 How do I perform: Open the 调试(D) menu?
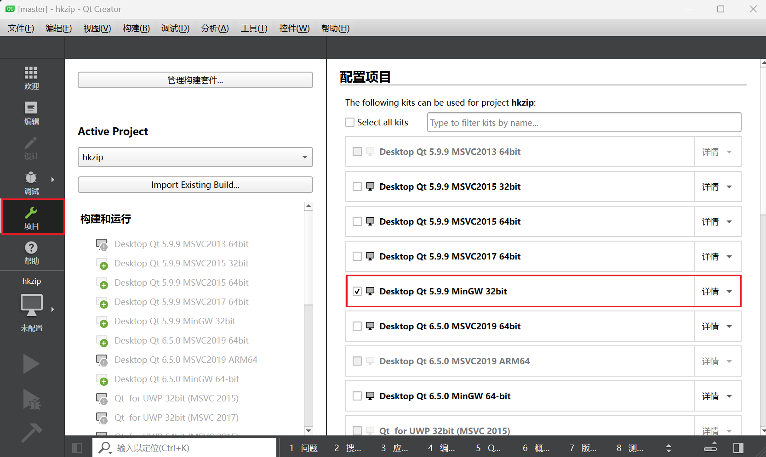click(x=175, y=28)
